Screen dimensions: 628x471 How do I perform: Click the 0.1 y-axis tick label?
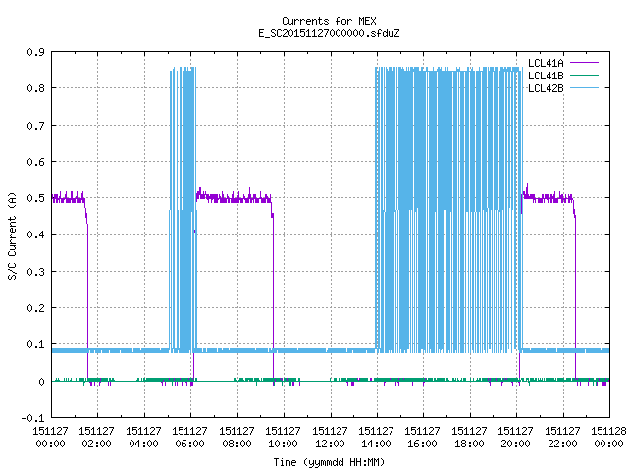pos(35,344)
